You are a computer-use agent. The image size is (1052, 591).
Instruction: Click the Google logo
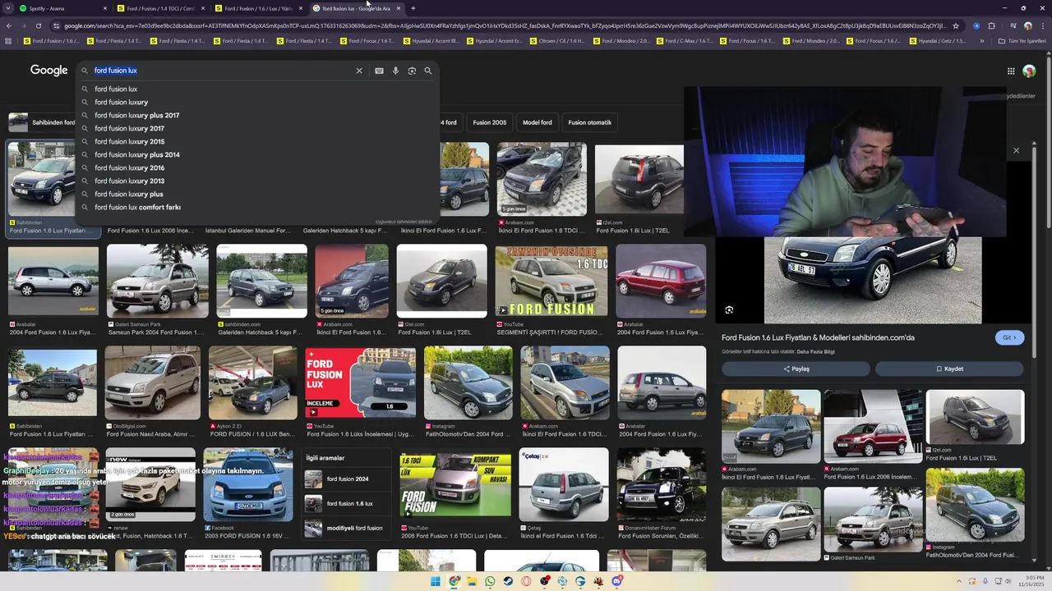click(x=48, y=71)
